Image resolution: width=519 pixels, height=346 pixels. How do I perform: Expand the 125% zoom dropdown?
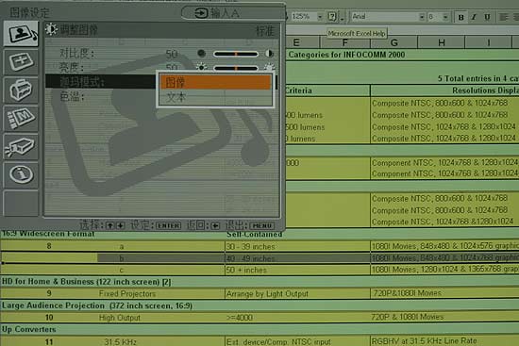(x=320, y=16)
